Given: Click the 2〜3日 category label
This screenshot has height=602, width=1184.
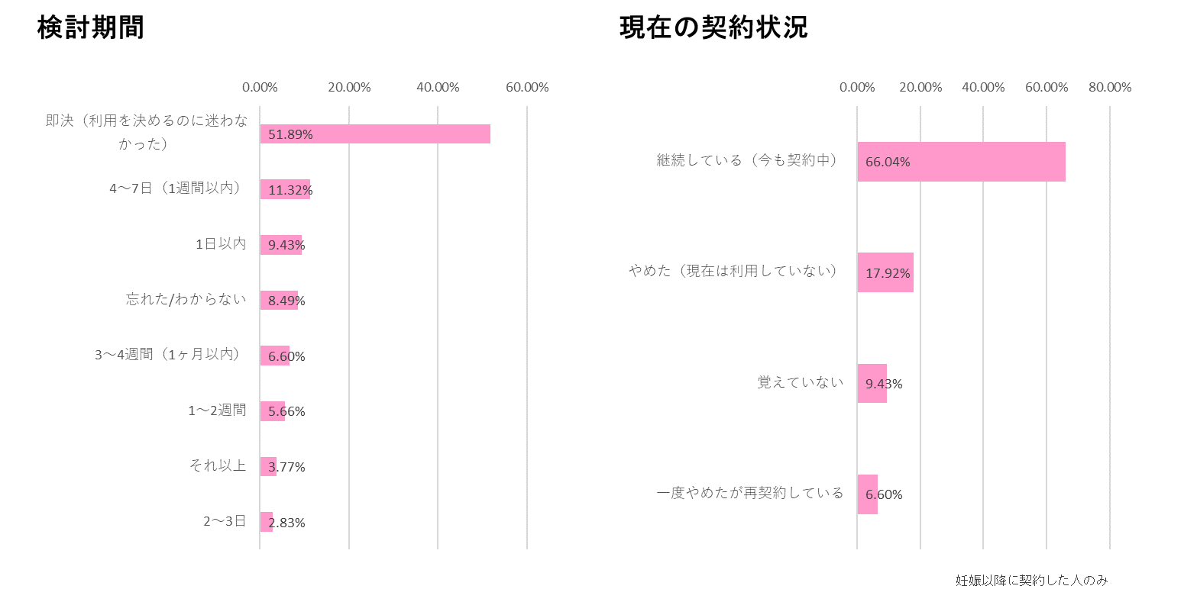Looking at the screenshot, I should tap(225, 521).
